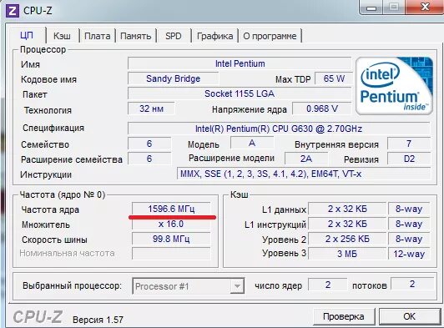The height and width of the screenshot is (328, 444).
Task: Click the 0.968 V core voltage value
Action: (322, 108)
